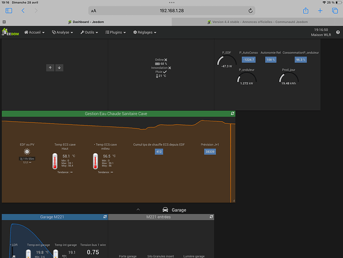Screen dimensions: 343x258
Task: Open the M221 entrées widget title
Action: point(159,217)
